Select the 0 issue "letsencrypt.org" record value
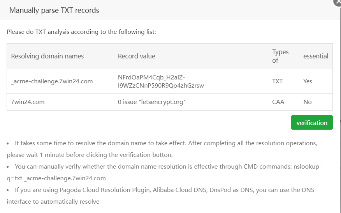The width and height of the screenshot is (341, 213). click(x=152, y=102)
